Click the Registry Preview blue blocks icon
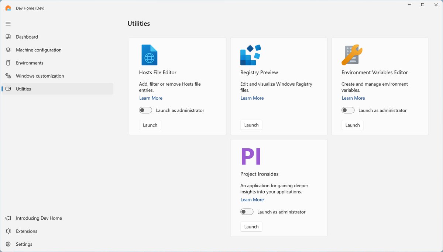443x252 pixels. (251, 55)
